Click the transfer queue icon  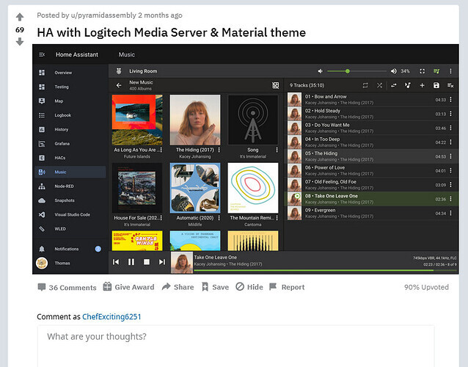(394, 85)
